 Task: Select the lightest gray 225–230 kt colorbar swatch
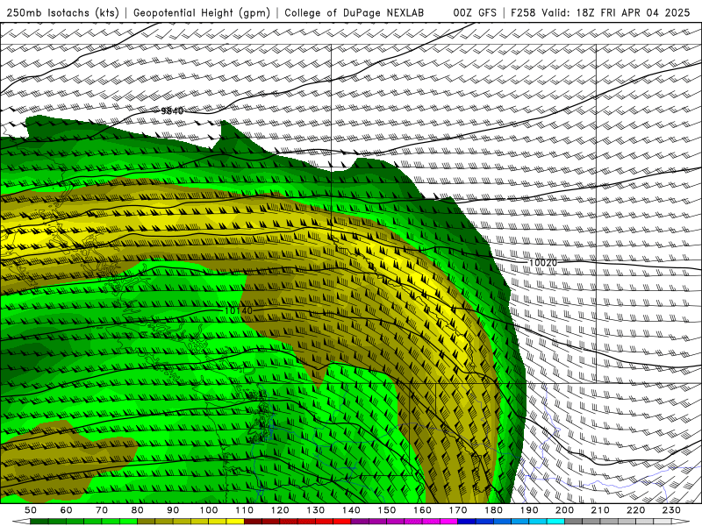coord(663,522)
